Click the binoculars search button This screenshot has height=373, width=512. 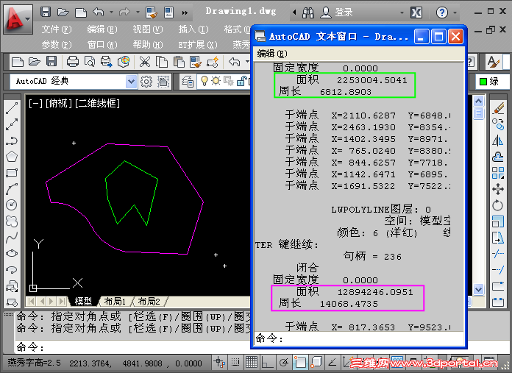308,13
